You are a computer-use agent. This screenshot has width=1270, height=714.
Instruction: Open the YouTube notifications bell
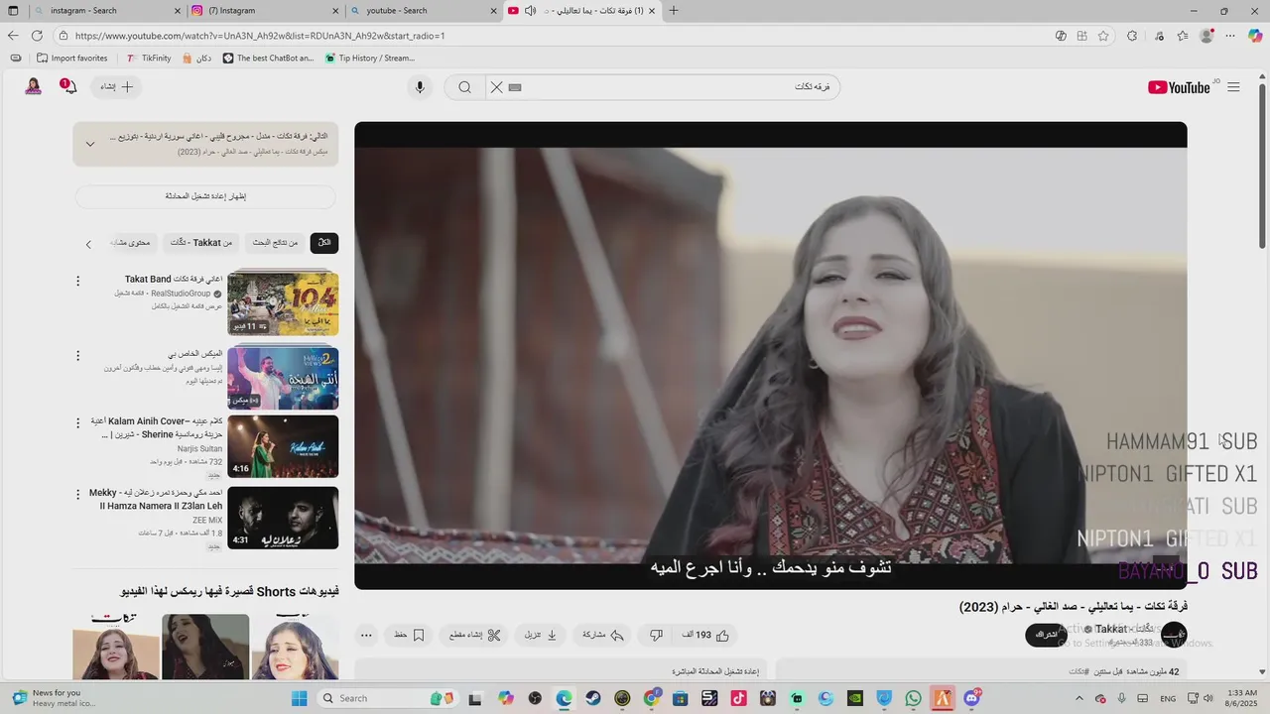[68, 87]
